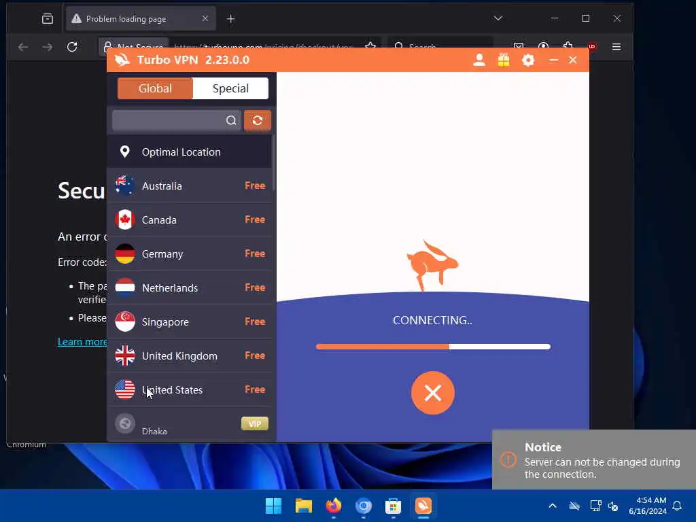Refresh the server list with orange button
This screenshot has width=696, height=522.
pos(258,120)
